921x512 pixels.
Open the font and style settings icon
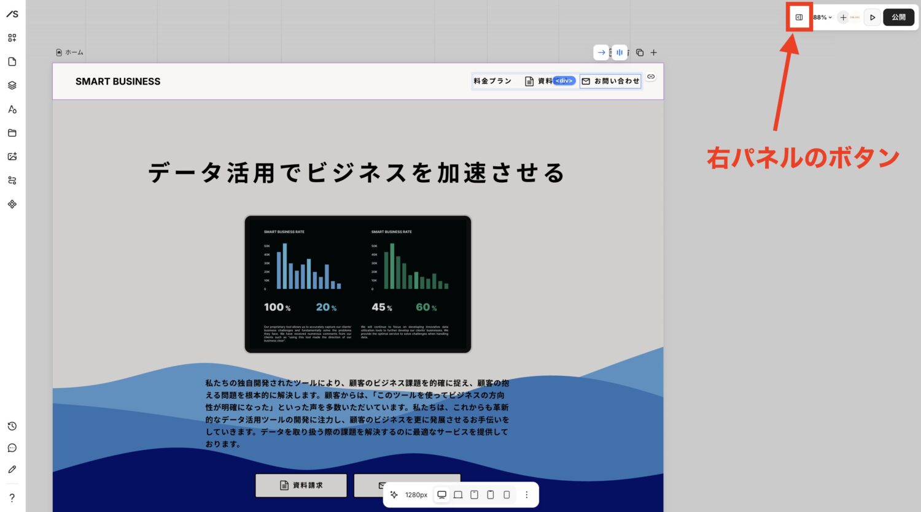coord(12,109)
